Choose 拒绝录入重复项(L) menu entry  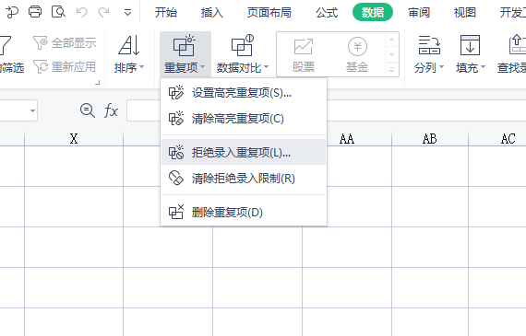click(x=244, y=153)
